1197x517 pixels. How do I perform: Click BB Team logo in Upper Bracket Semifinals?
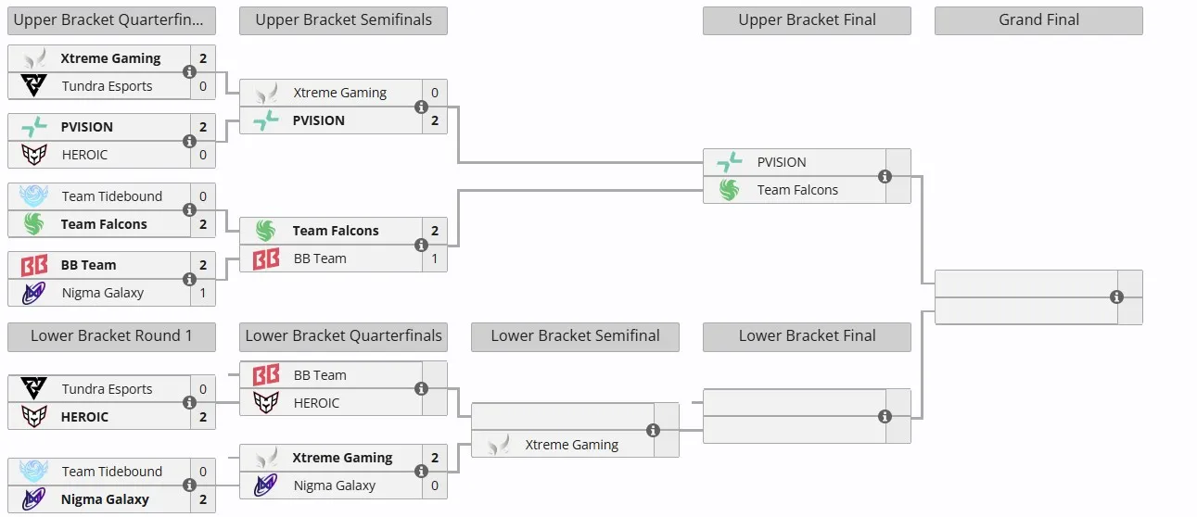pyautogui.click(x=266, y=258)
